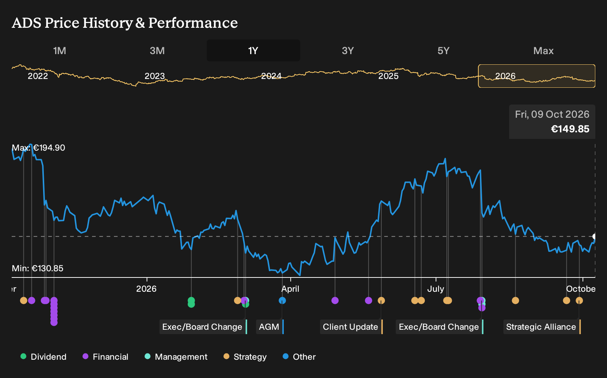Click the green Dividend markers after 2026 label
Image resolution: width=607 pixels, height=378 pixels.
click(191, 302)
